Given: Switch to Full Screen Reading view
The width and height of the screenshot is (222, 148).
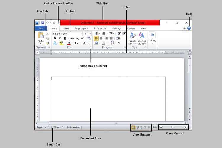Looking at the screenshot, I should pyautogui.click(x=137, y=127).
